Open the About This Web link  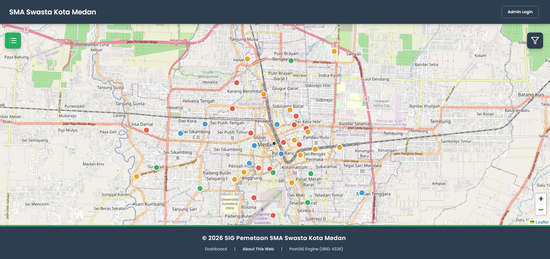(x=258, y=249)
